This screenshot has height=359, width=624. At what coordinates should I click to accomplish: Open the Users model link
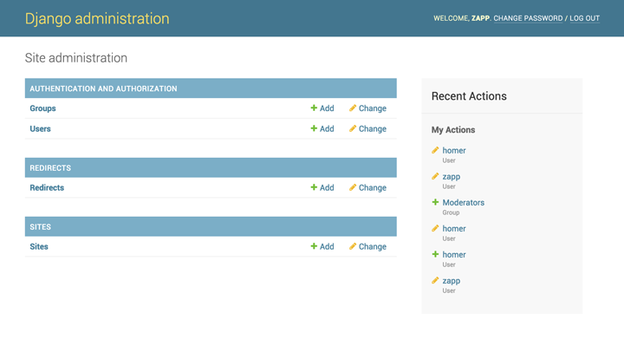point(40,128)
